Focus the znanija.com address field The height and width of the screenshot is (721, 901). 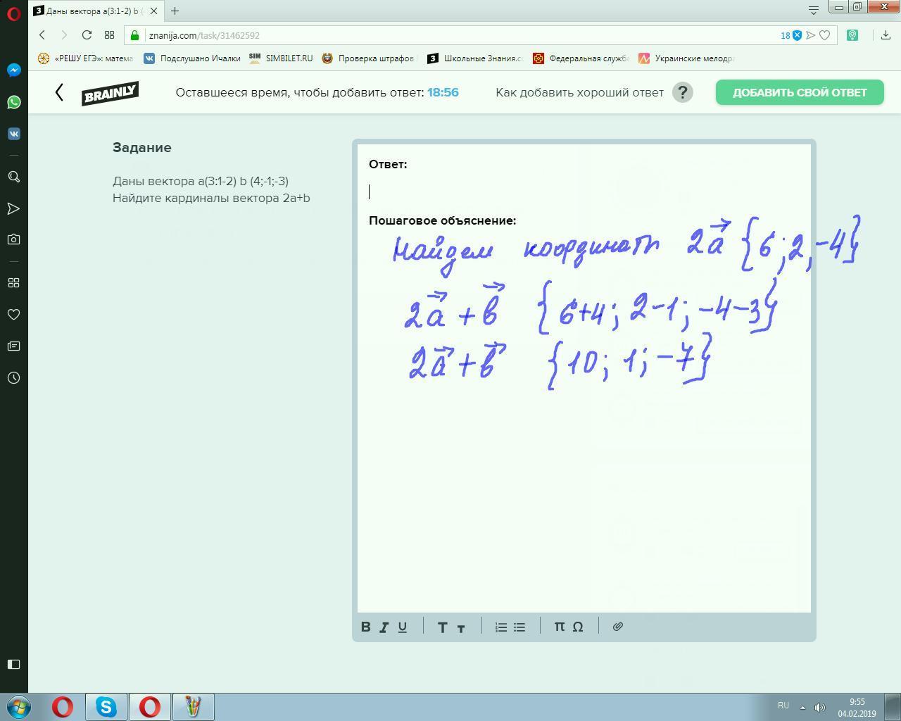[x=458, y=35]
